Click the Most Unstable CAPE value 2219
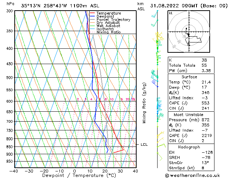Image resolution: width=231 pixels, height=178 pixels. [207, 136]
